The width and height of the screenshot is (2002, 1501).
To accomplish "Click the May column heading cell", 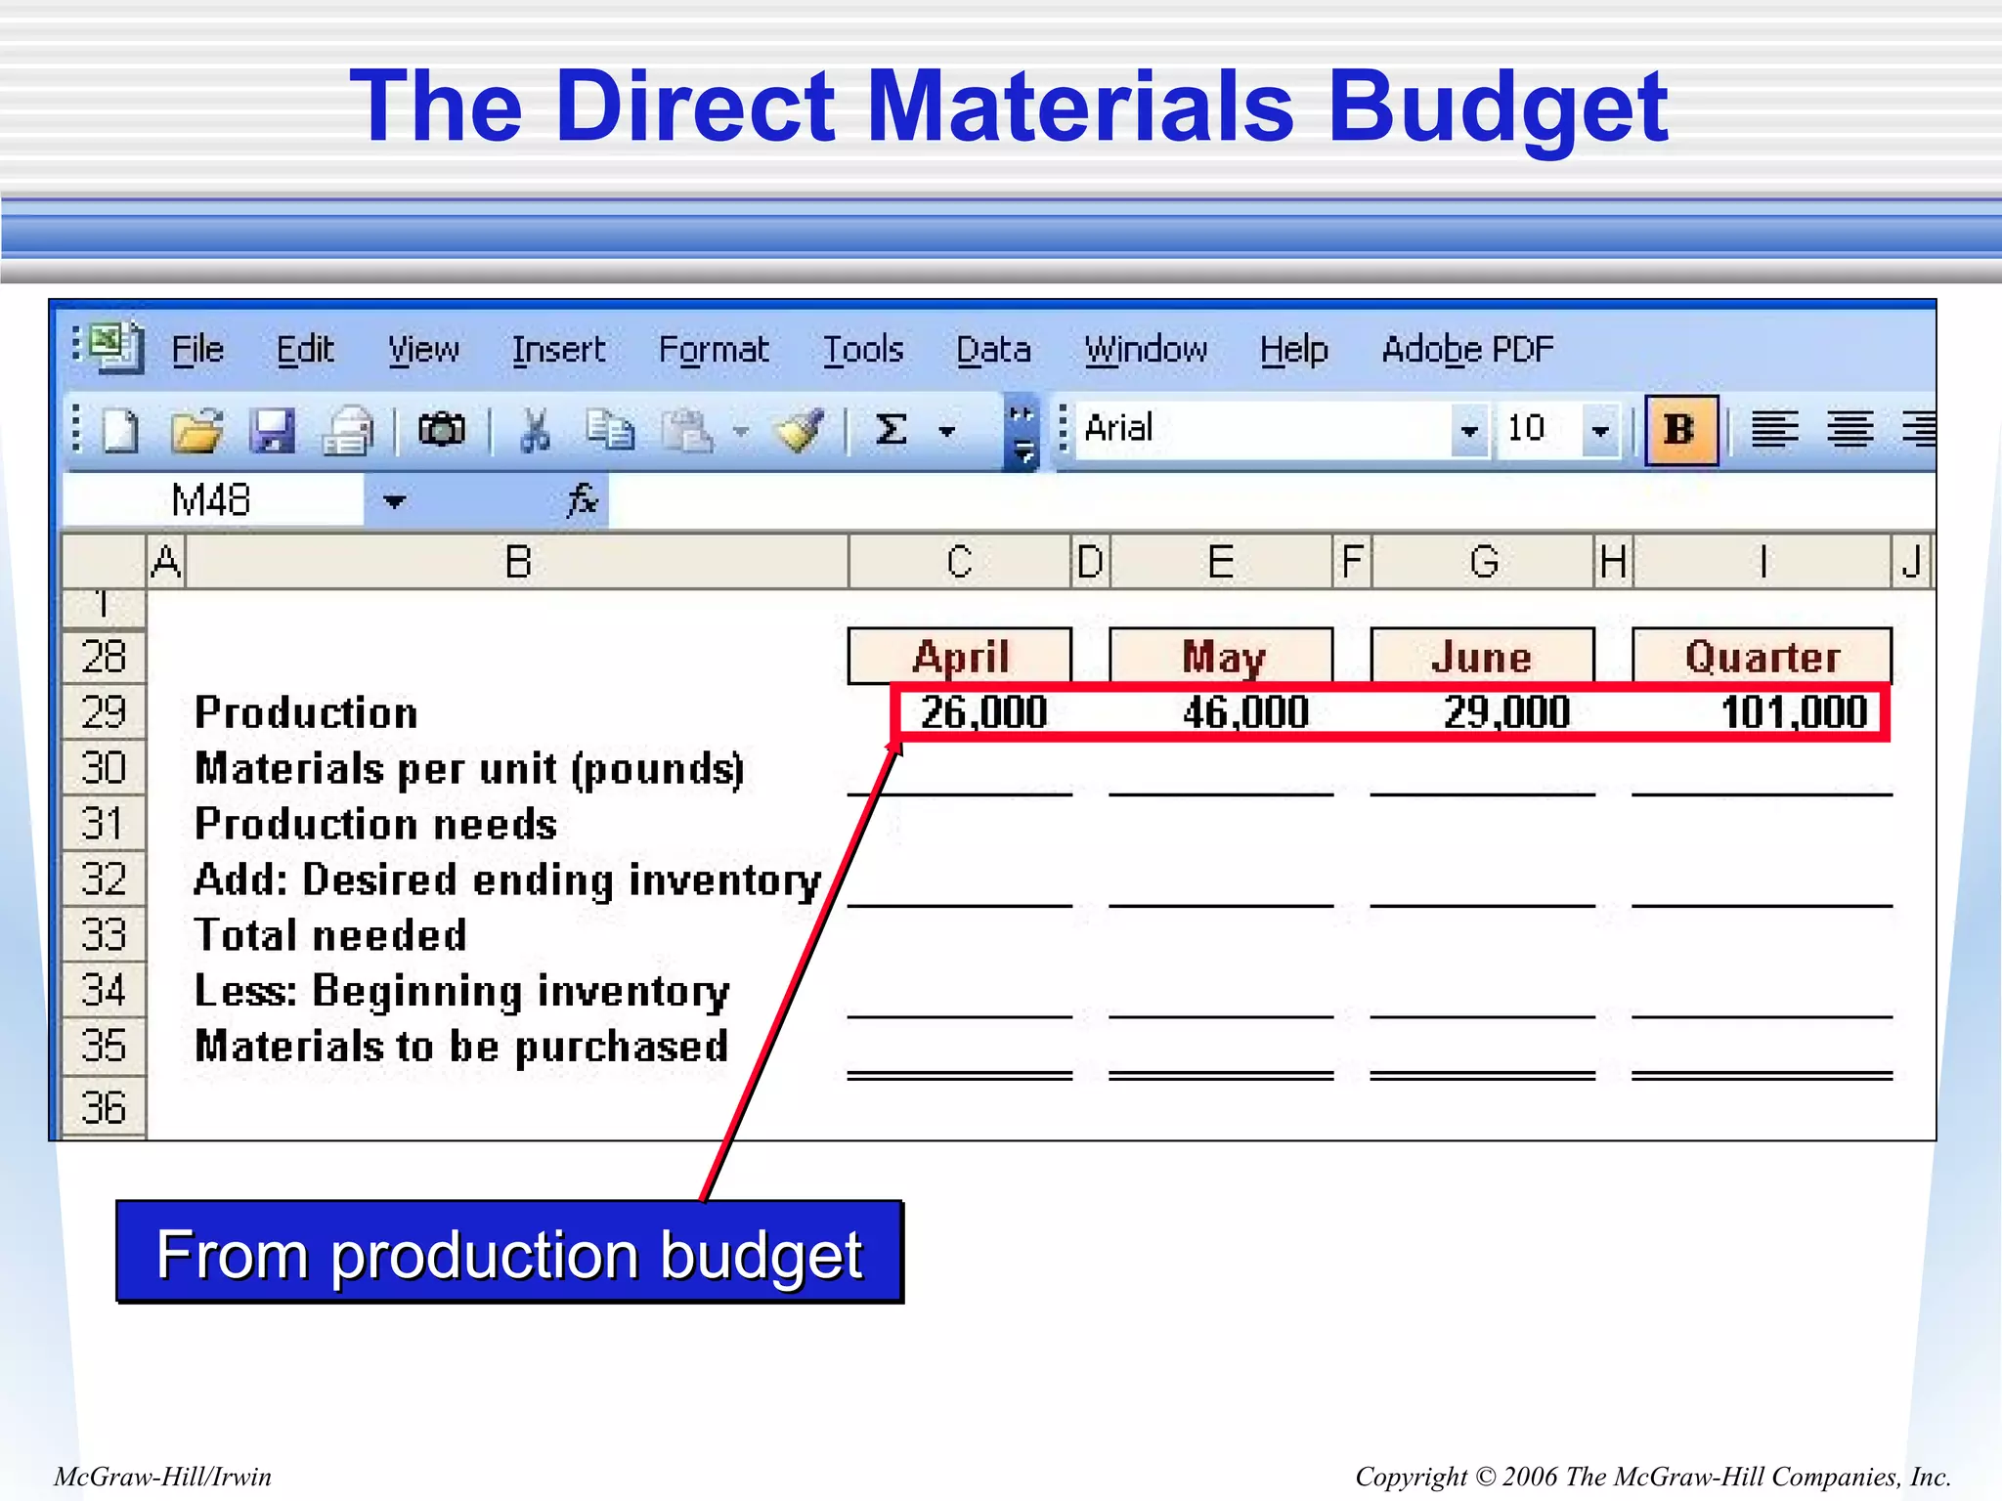I will 1222,656.
